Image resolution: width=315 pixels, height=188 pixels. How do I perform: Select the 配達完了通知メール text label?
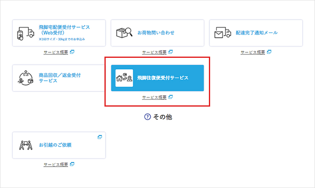[x=257, y=33]
